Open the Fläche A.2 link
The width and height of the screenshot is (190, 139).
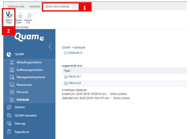75,83
